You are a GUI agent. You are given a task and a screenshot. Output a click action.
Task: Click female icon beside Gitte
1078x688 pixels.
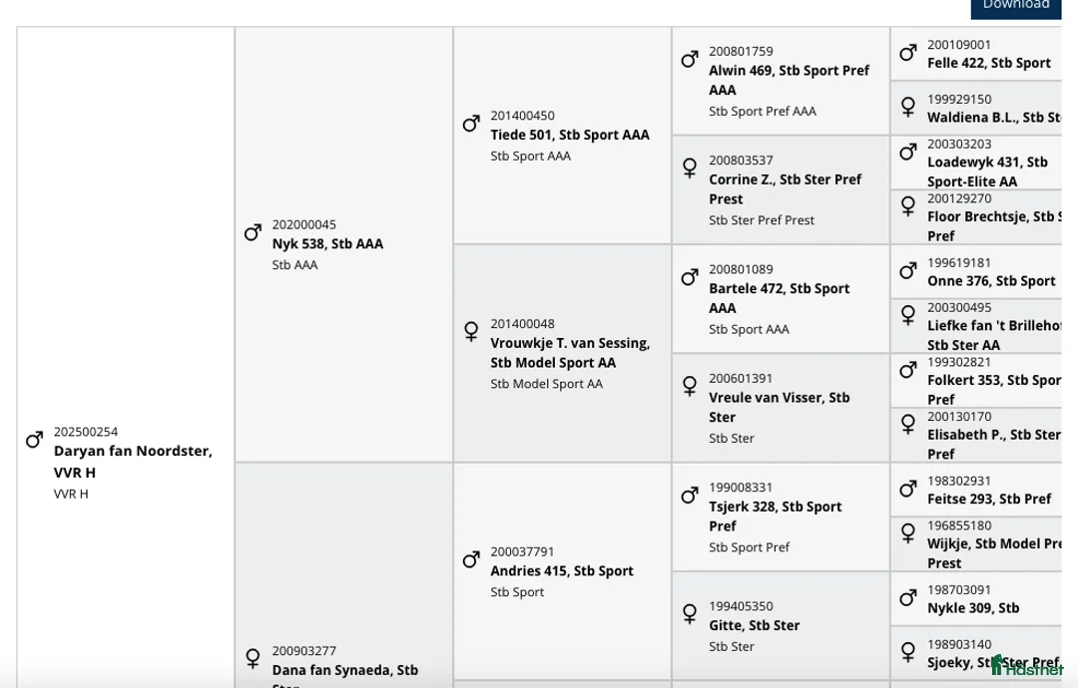tap(690, 613)
